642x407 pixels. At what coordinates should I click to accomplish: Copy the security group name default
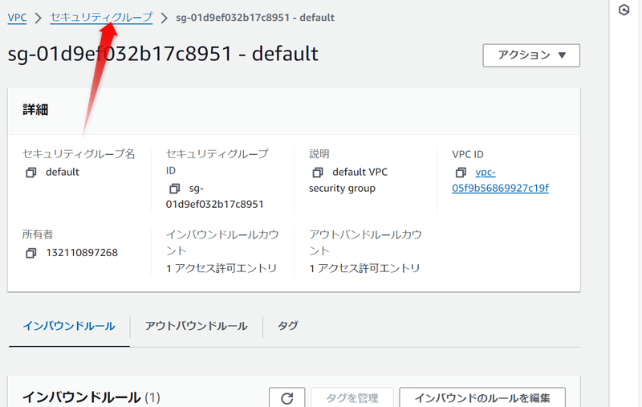(31, 172)
